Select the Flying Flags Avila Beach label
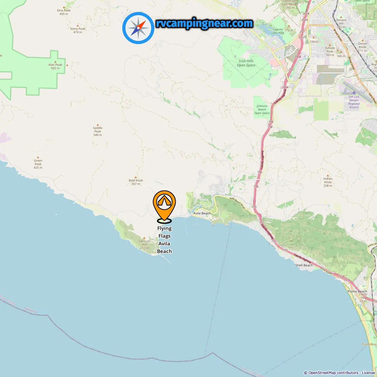This screenshot has width=377, height=377. [x=164, y=240]
